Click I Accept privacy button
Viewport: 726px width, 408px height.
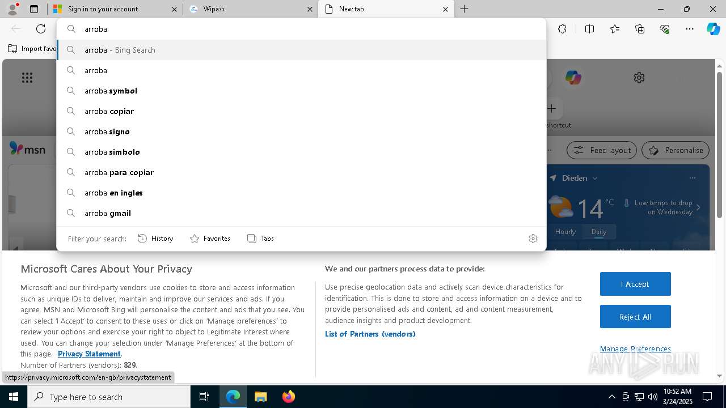click(x=635, y=284)
